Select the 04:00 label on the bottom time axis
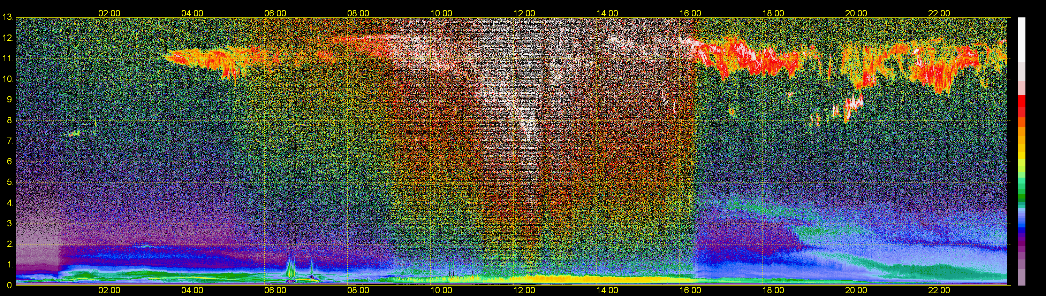 coord(192,290)
